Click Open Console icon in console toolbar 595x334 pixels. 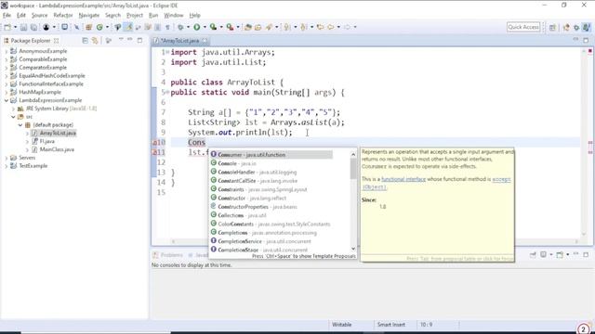560,255
